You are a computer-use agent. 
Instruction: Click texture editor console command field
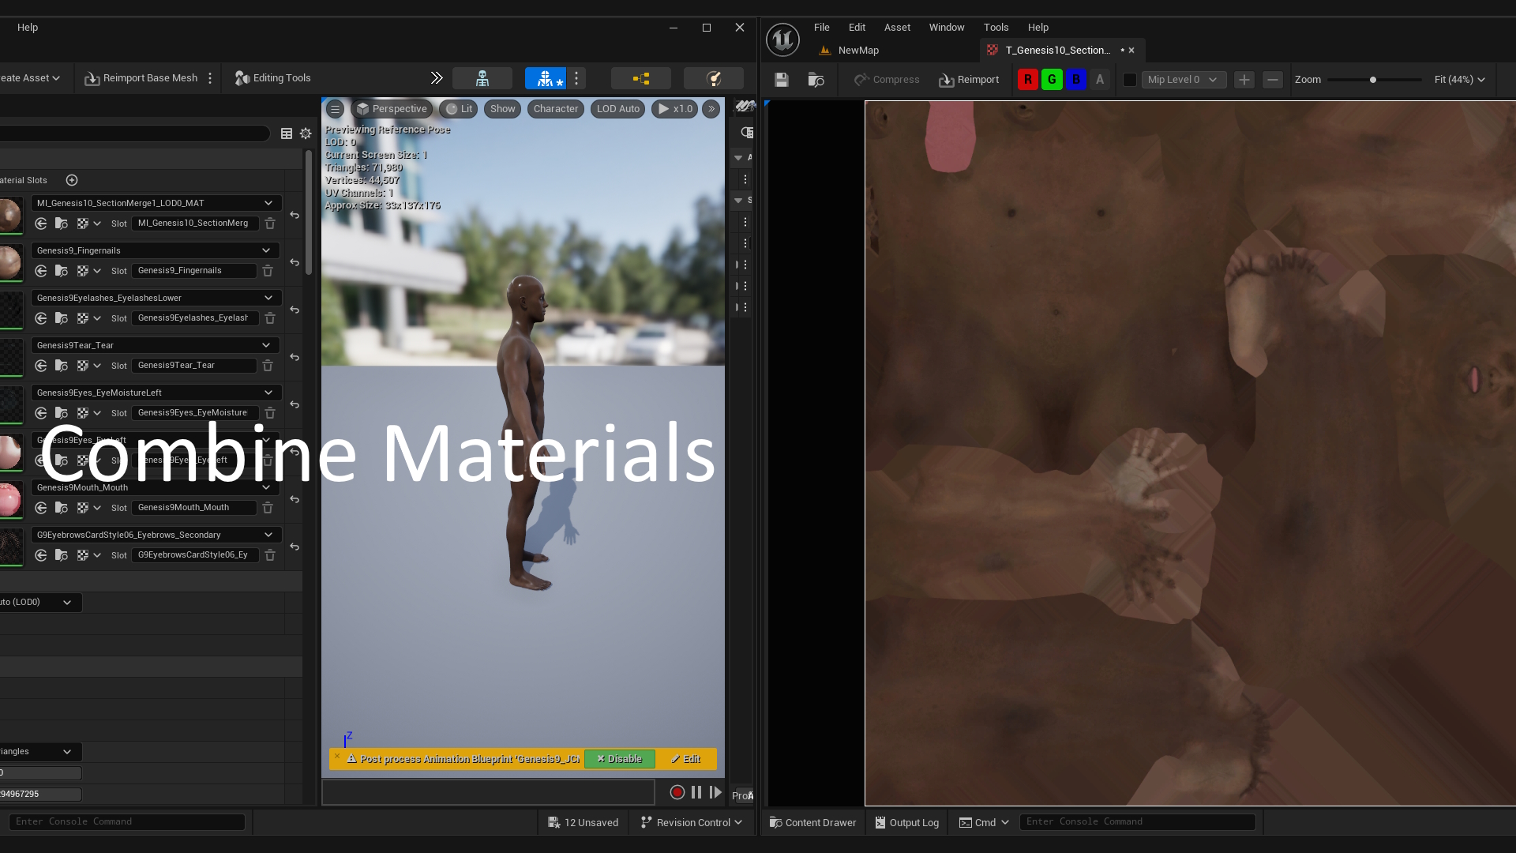[x=1137, y=822]
